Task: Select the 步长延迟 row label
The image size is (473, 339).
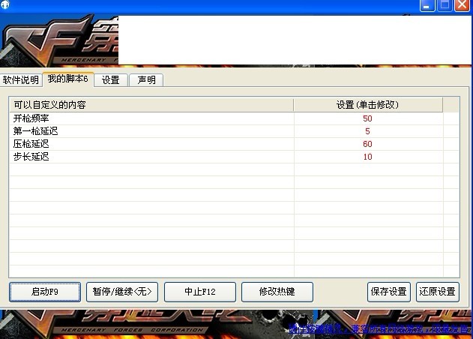Action: pos(31,156)
